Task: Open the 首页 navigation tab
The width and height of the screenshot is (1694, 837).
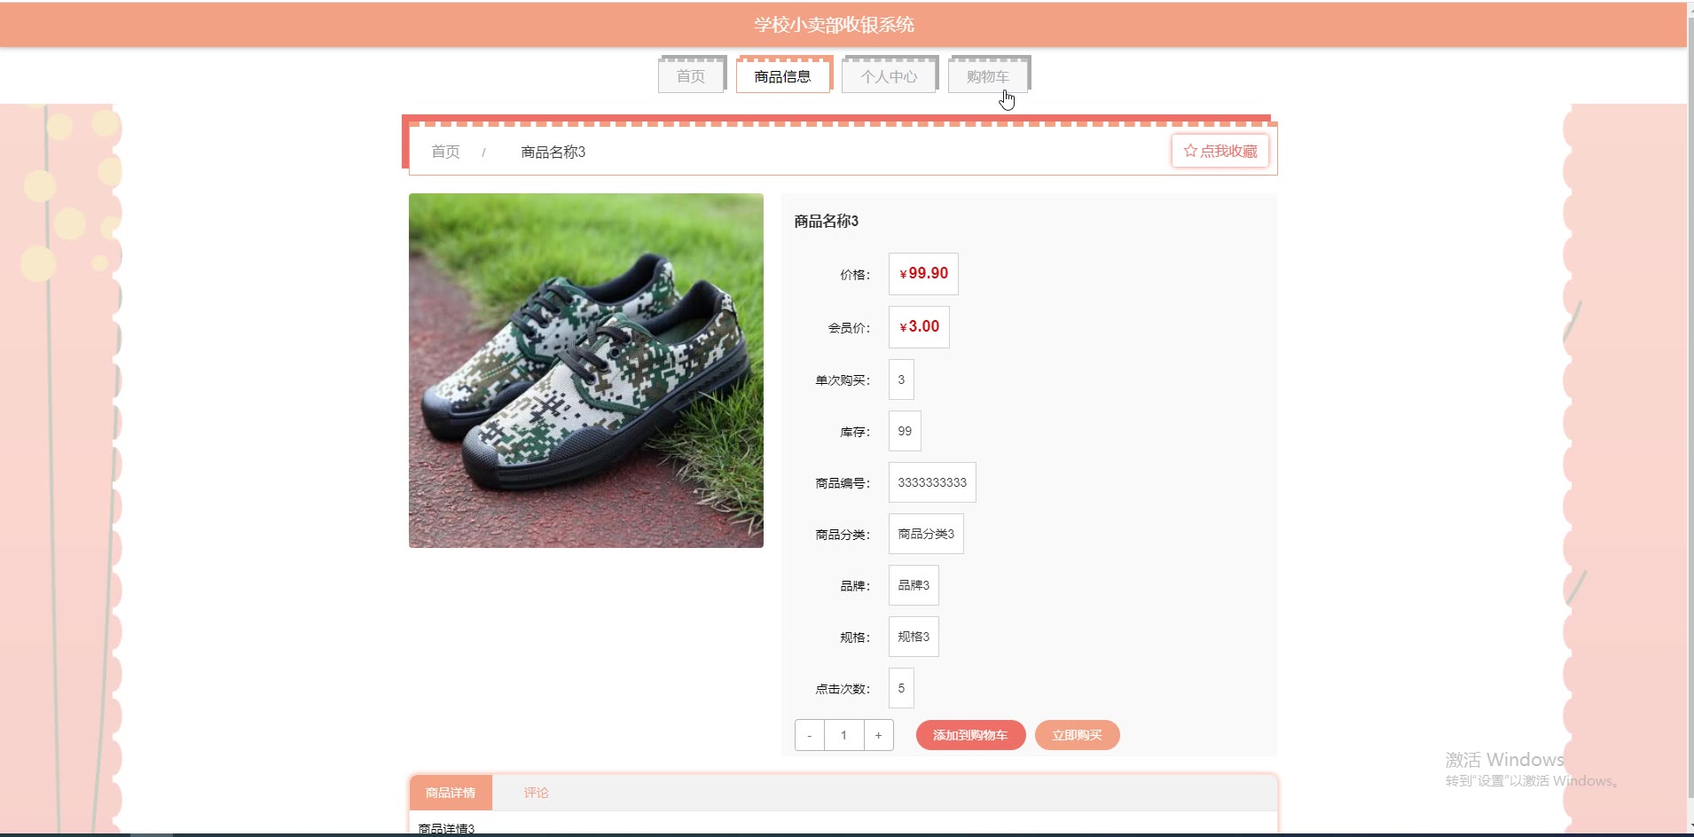Action: coord(691,76)
